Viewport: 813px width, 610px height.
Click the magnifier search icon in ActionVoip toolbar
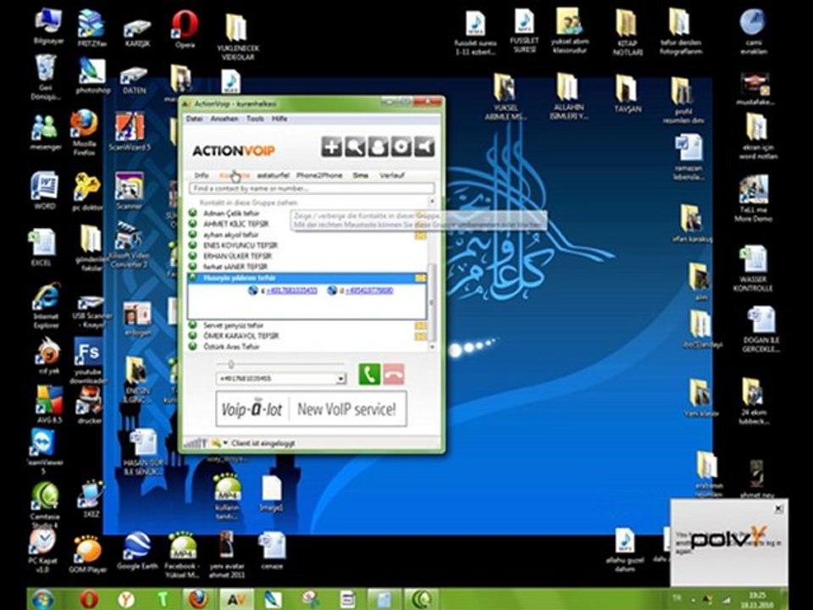(355, 147)
